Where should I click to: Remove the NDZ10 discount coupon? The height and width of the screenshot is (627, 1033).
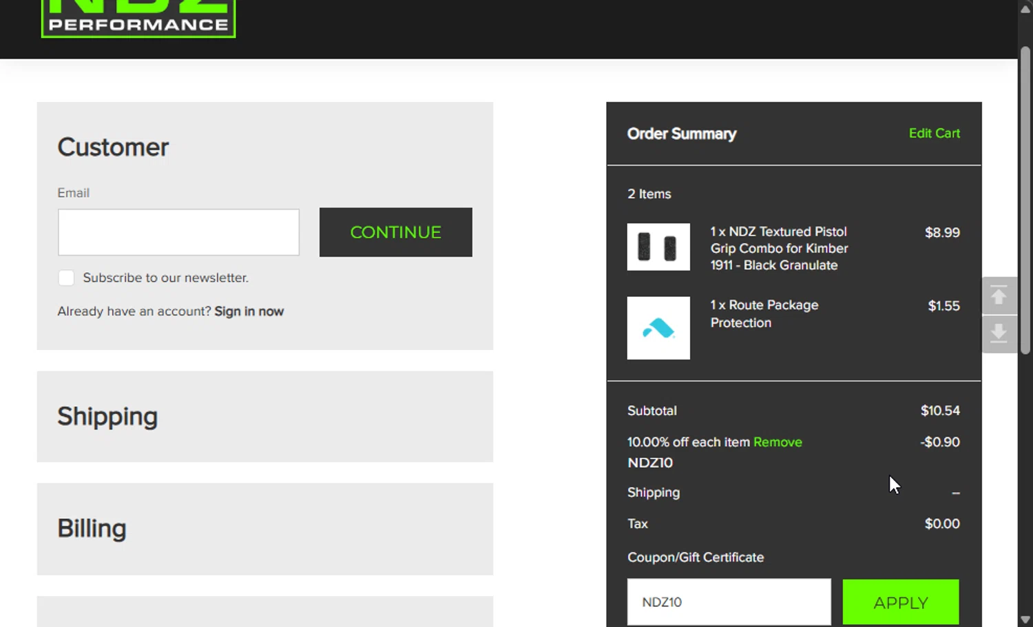[x=778, y=442]
